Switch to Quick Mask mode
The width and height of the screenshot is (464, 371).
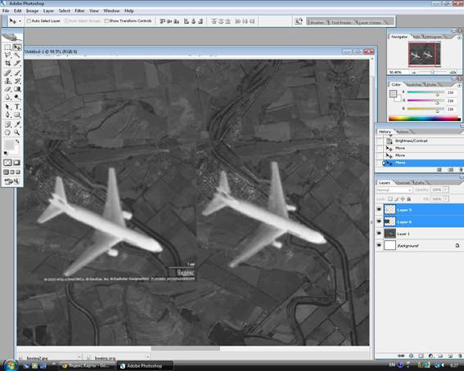[x=16, y=163]
